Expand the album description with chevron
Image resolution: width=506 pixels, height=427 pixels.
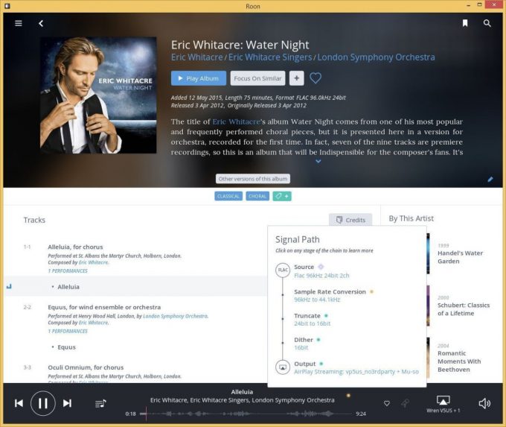pyautogui.click(x=318, y=161)
